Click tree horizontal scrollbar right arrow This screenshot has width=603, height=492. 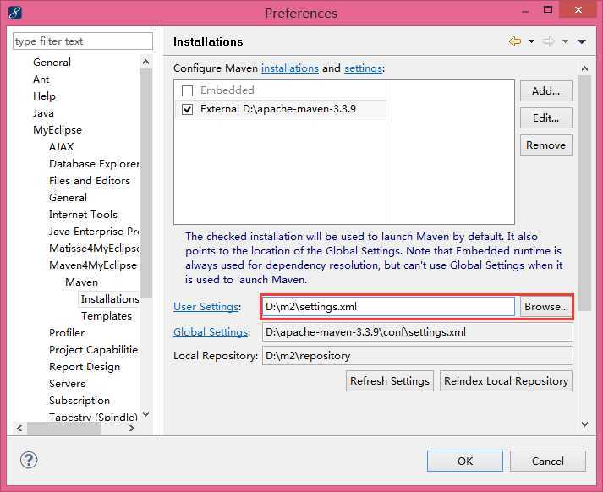tap(132, 428)
